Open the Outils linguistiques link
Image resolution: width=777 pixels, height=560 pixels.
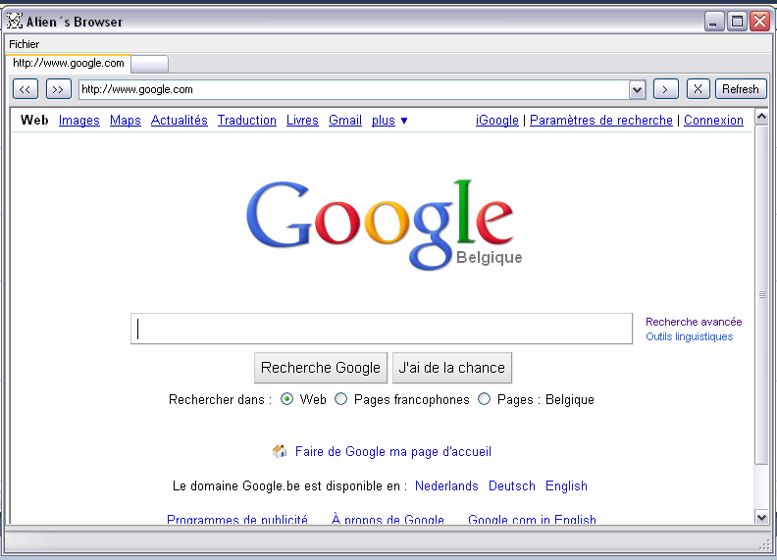coord(690,337)
